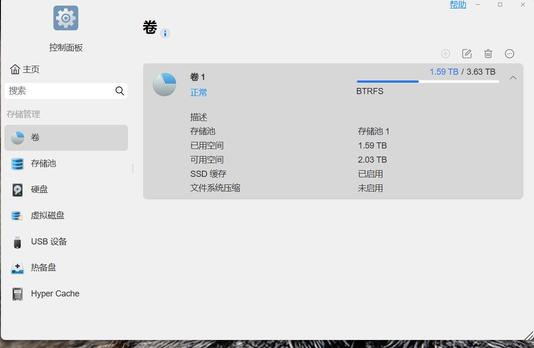
Task: Click the 卷 pie icon in sidebar
Action: [18, 138]
